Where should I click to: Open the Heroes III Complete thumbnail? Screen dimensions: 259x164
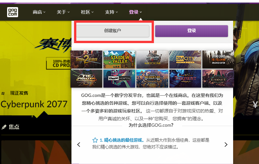(x=152, y=78)
